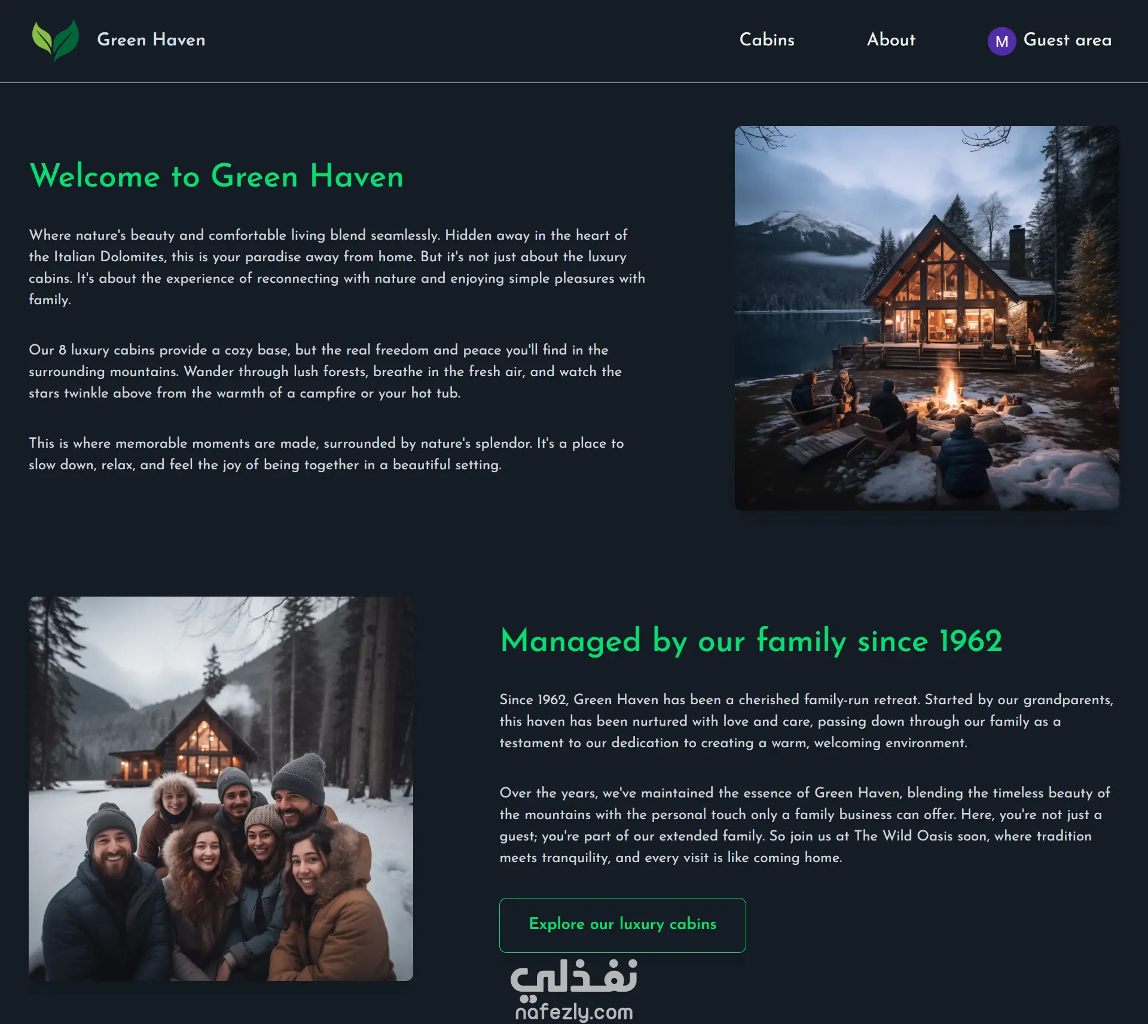Image resolution: width=1148 pixels, height=1024 pixels.
Task: Click the paragraph mentioning 8 luxury cabins
Action: [x=325, y=371]
